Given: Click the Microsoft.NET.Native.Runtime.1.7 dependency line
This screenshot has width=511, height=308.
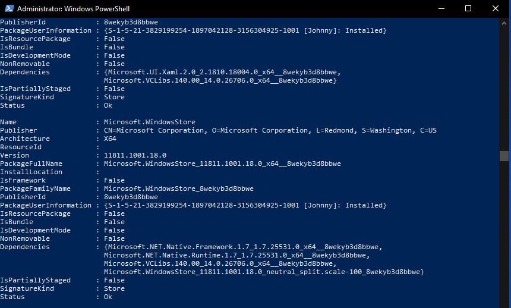Looking at the screenshot, I should pos(237,255).
